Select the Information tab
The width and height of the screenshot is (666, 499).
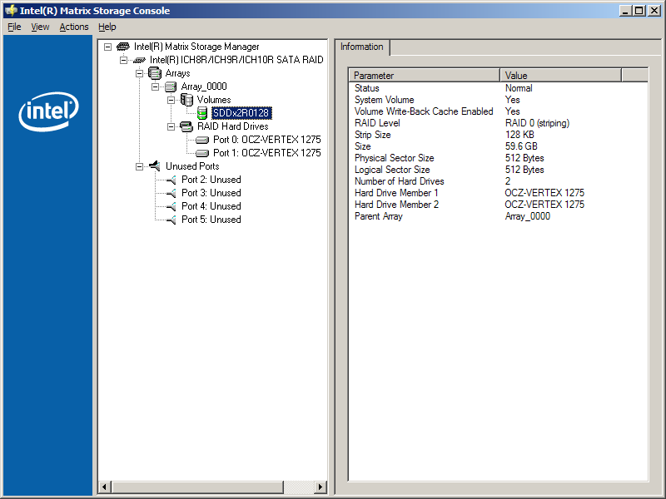click(362, 47)
